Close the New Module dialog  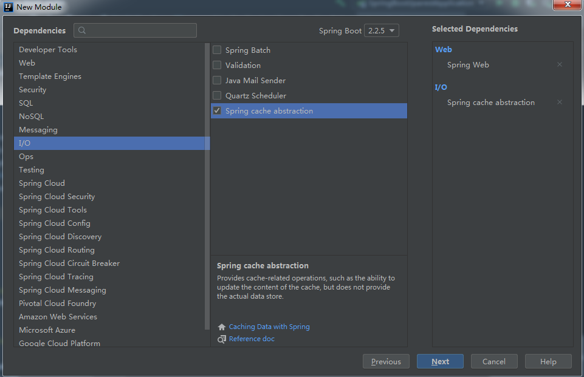click(567, 5)
